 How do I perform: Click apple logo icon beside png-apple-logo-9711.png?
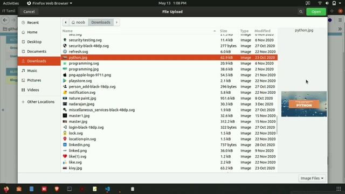pyautogui.click(x=65, y=75)
